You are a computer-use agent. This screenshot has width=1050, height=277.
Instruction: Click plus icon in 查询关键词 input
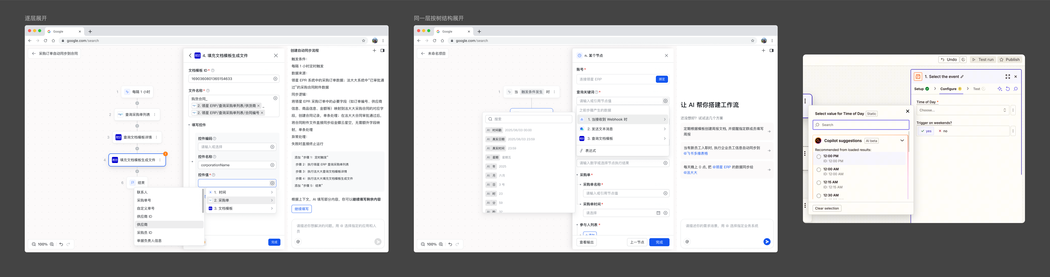point(665,101)
